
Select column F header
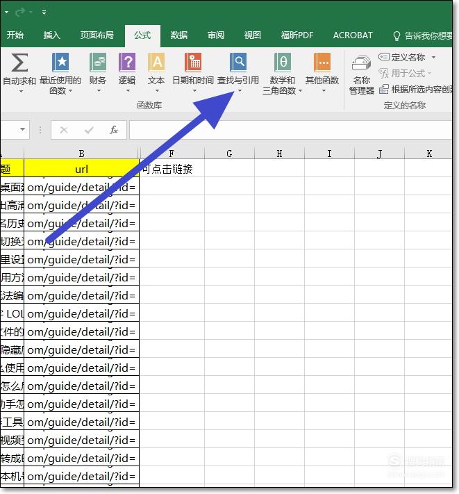click(172, 154)
